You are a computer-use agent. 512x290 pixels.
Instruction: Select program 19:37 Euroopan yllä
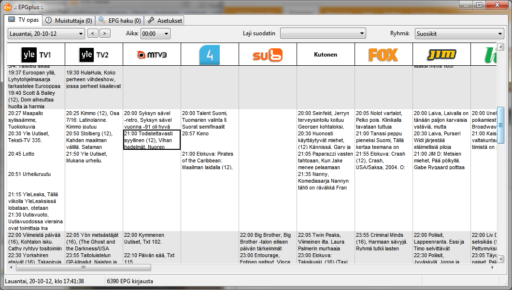click(36, 79)
